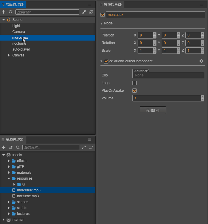Click the Scene flame icon
The image size is (208, 224).
[9, 20]
